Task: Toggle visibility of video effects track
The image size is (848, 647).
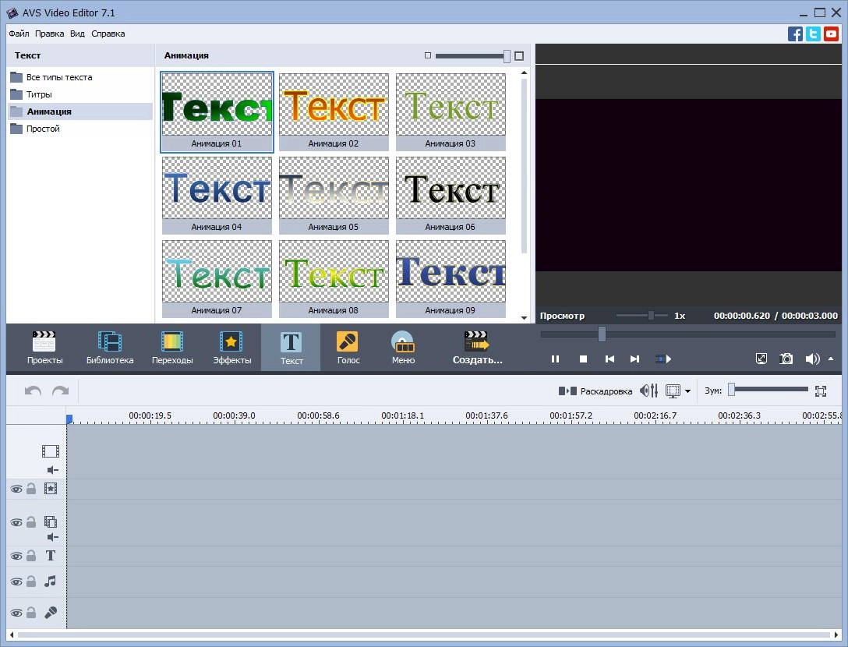Action: pos(16,489)
